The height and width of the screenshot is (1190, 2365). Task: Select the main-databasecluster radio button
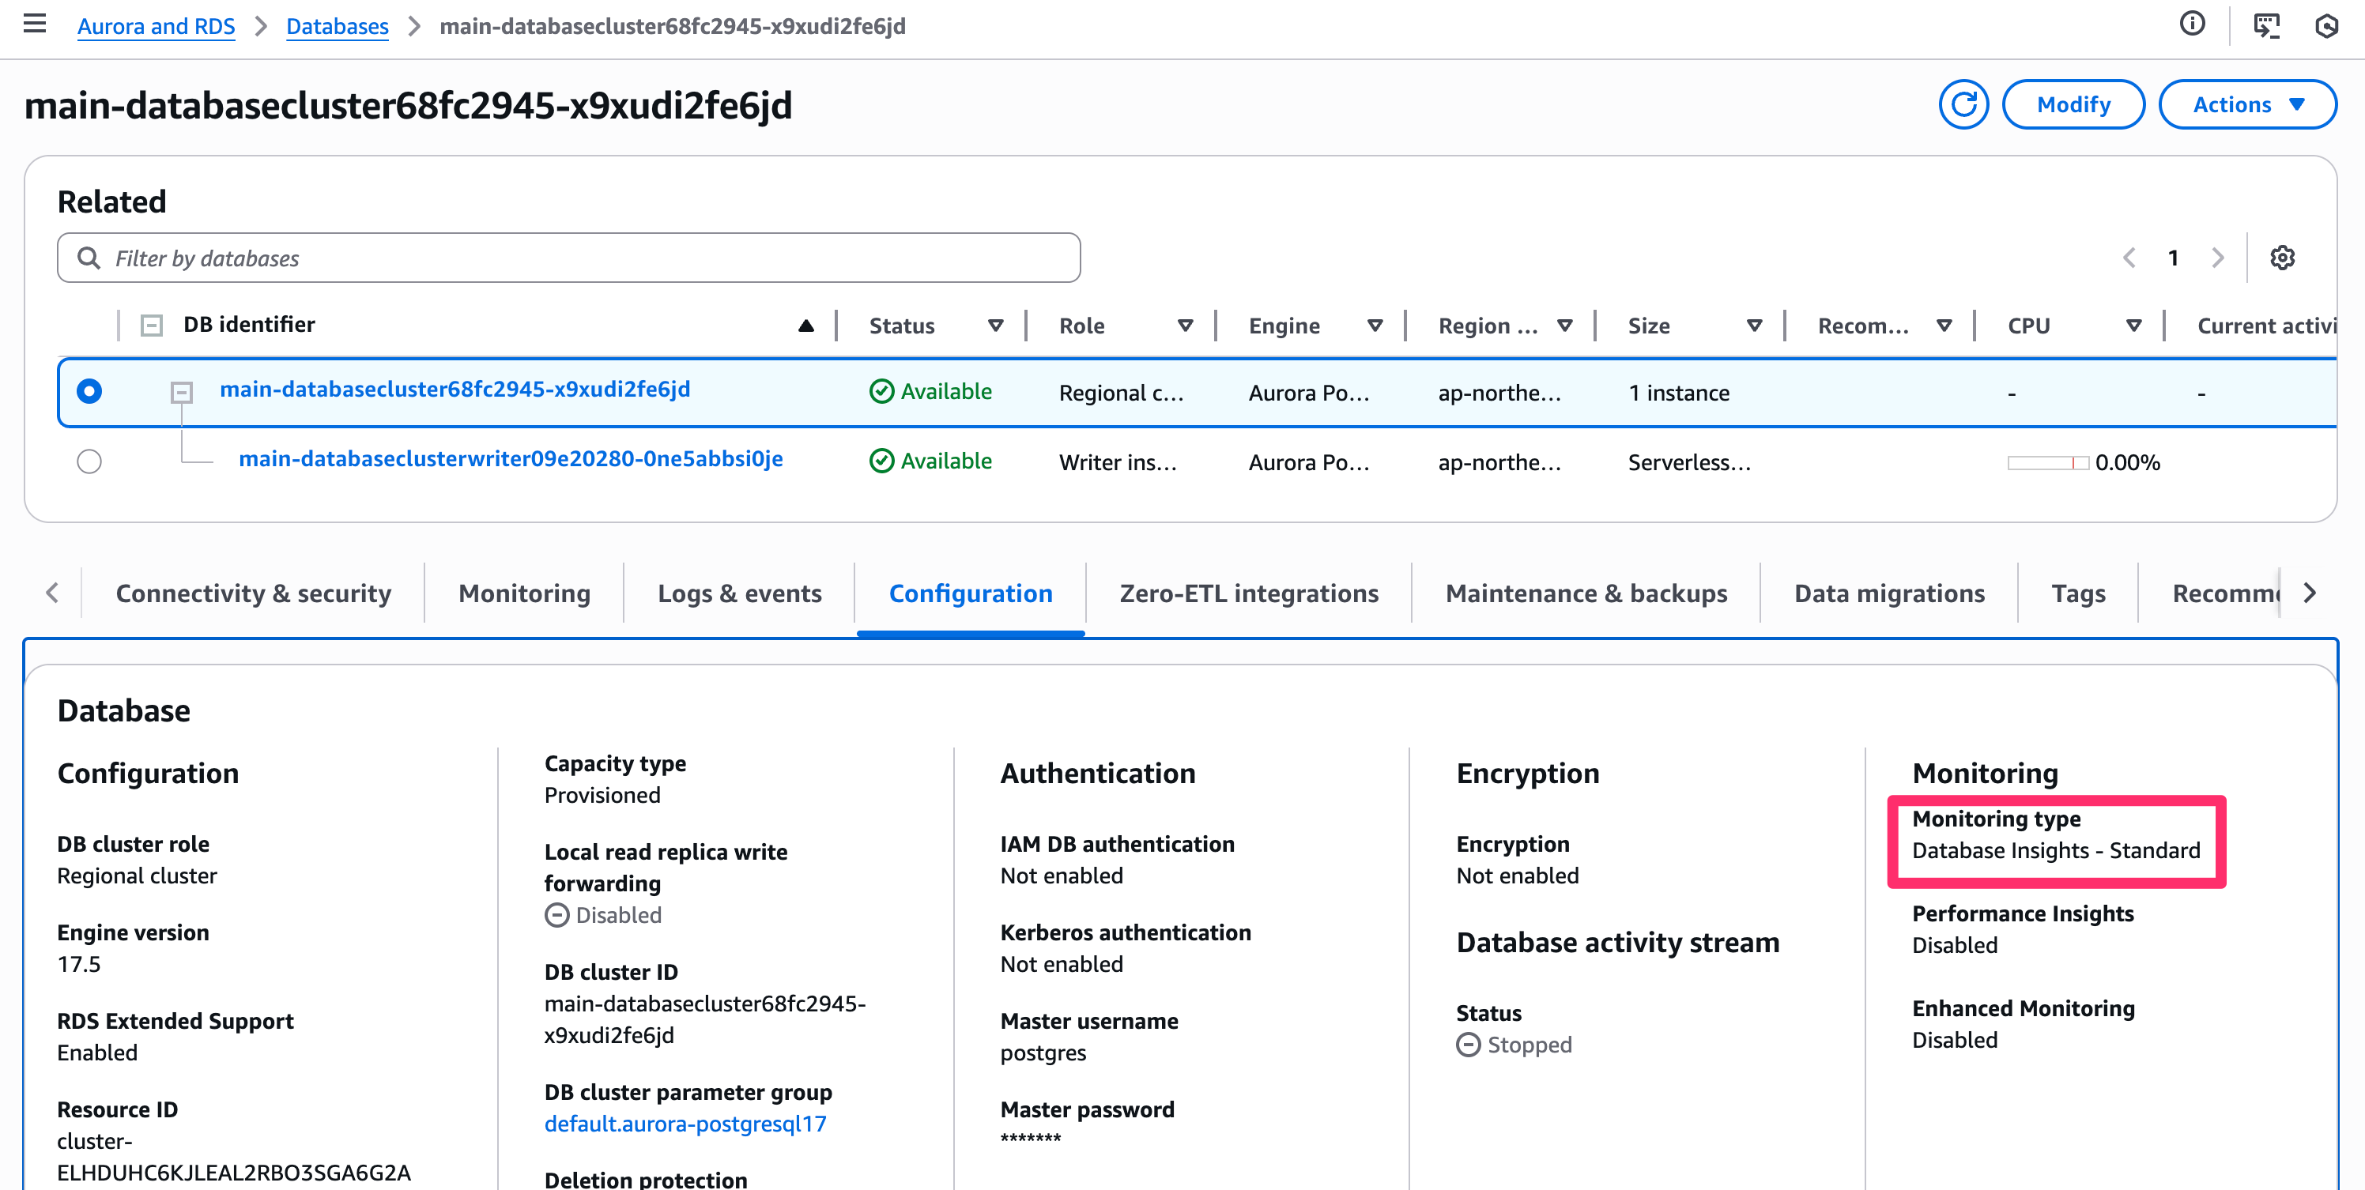(89, 392)
